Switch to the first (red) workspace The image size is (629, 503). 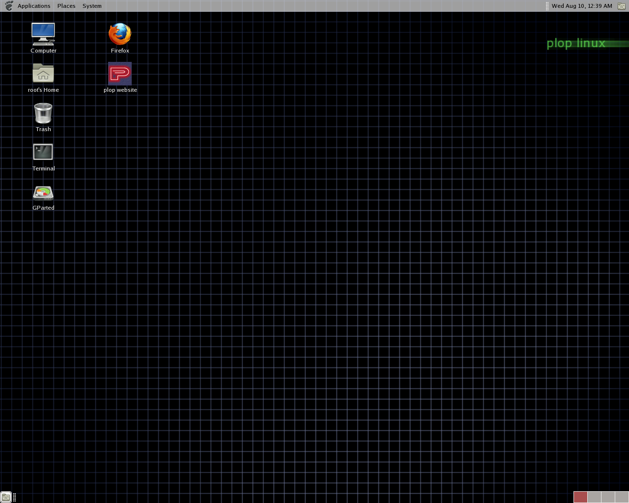pyautogui.click(x=580, y=497)
